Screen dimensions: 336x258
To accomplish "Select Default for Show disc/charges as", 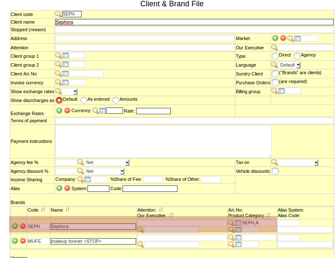I will [59, 100].
